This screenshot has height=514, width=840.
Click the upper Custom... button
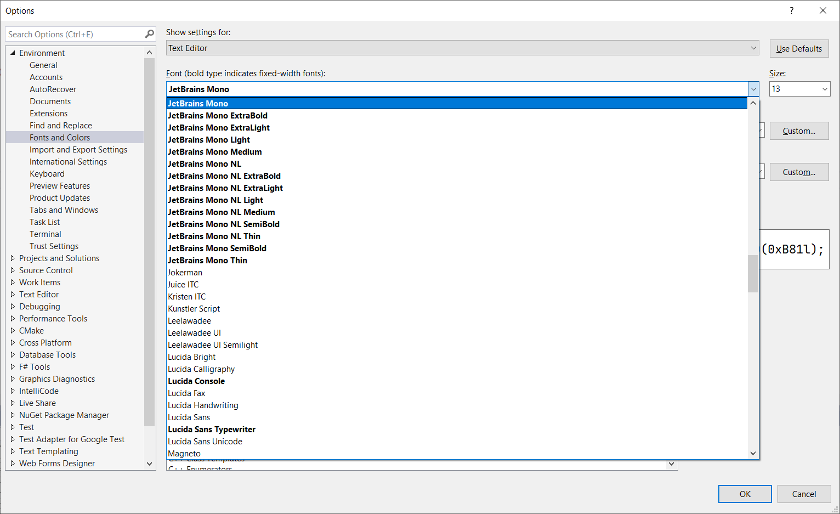tap(799, 131)
